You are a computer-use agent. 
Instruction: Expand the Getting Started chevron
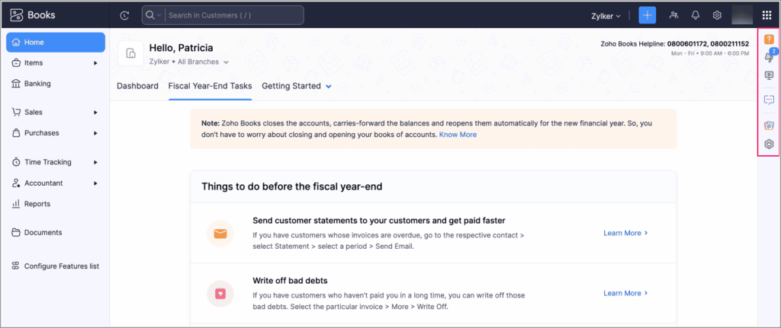[x=329, y=86]
